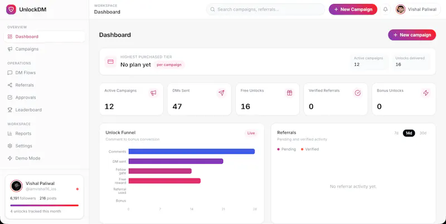
Task: Click the 216 posts text
Action: 48,198
